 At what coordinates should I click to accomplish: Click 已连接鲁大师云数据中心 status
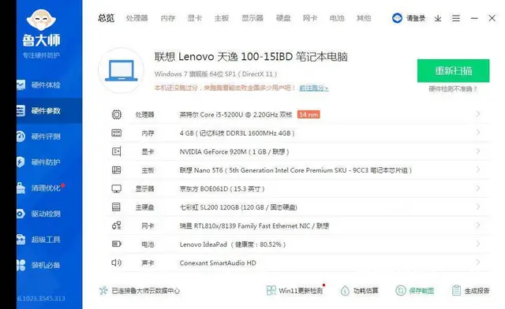[x=140, y=291]
